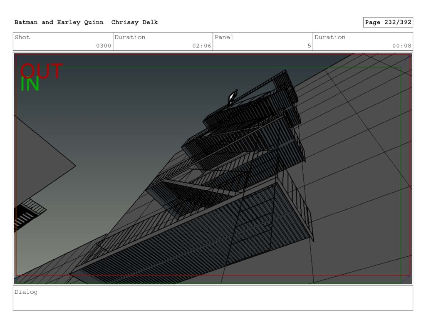Click the 'Page 232/392' box

pos(388,22)
